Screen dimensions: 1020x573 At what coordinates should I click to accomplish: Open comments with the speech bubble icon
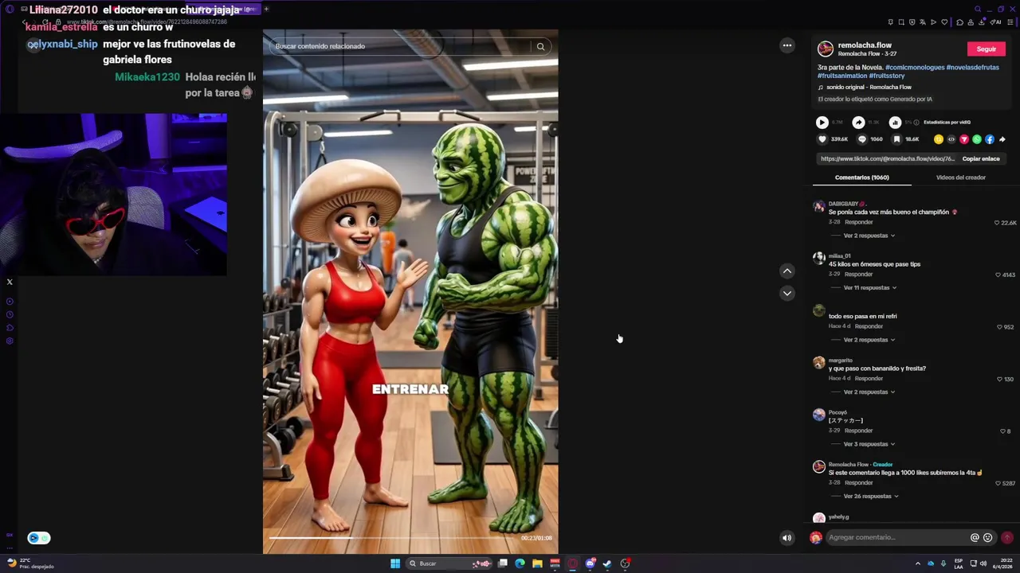coord(861,139)
